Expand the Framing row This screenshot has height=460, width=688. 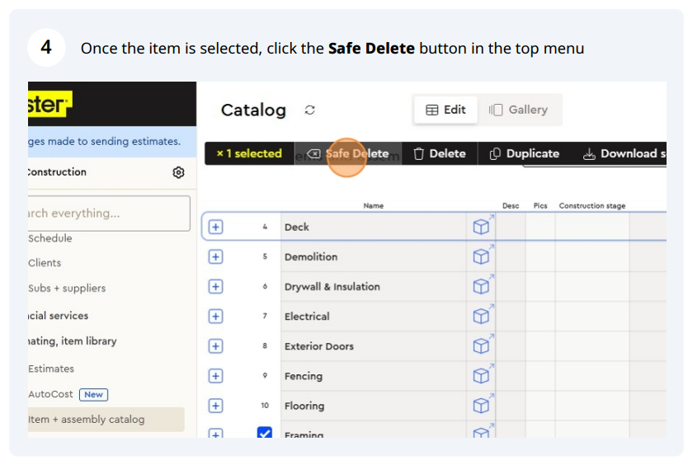point(215,433)
